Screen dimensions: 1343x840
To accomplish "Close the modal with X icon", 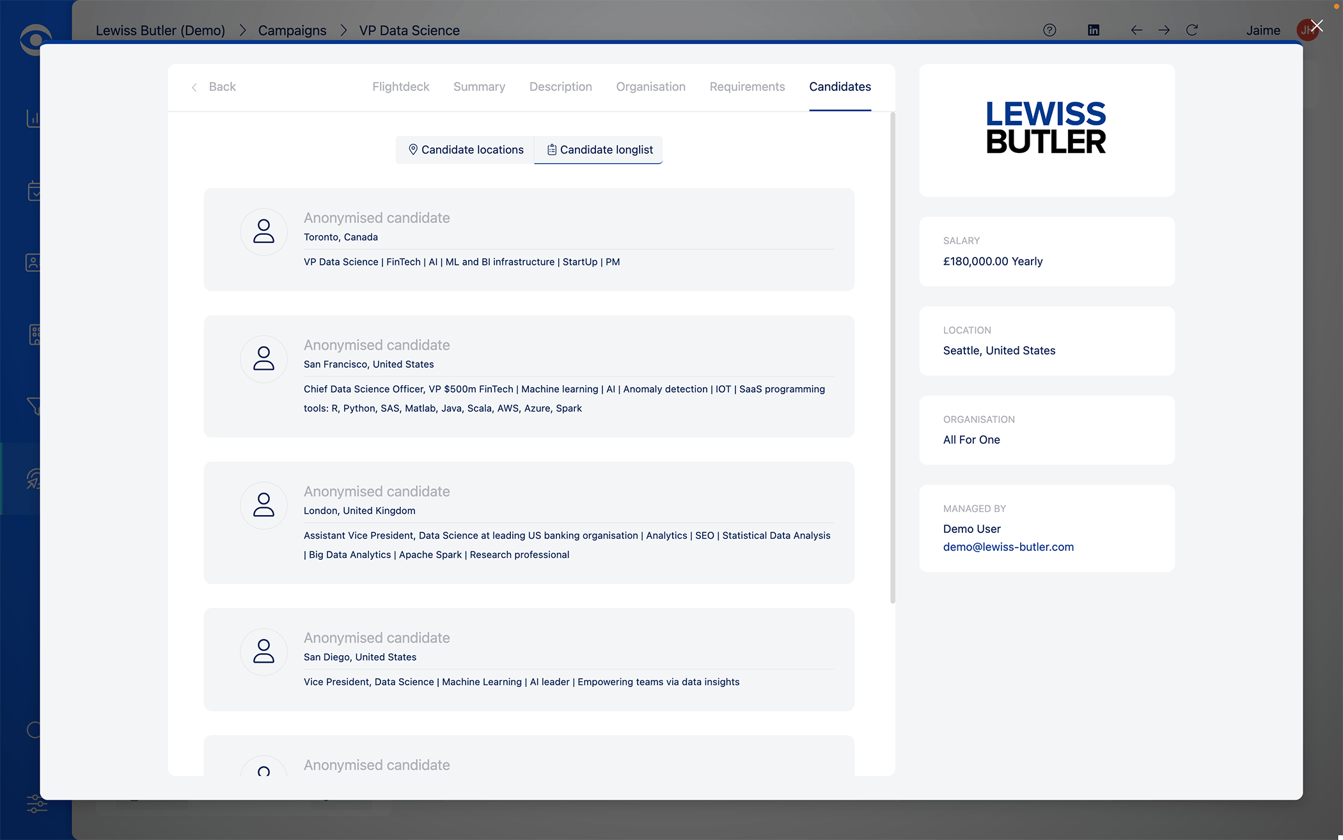I will tap(1317, 26).
